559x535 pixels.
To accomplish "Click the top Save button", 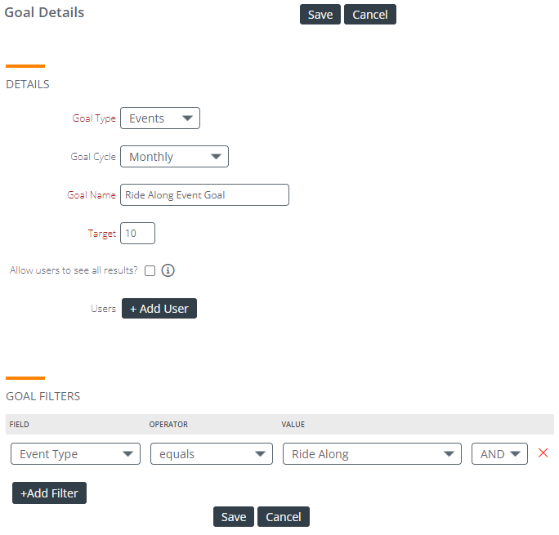I will coord(320,14).
